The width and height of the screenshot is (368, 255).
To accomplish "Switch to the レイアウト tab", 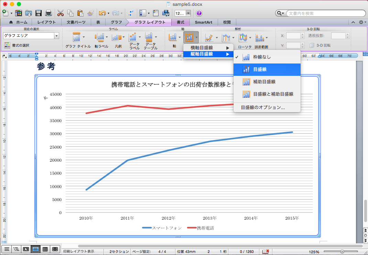I will (x=46, y=22).
